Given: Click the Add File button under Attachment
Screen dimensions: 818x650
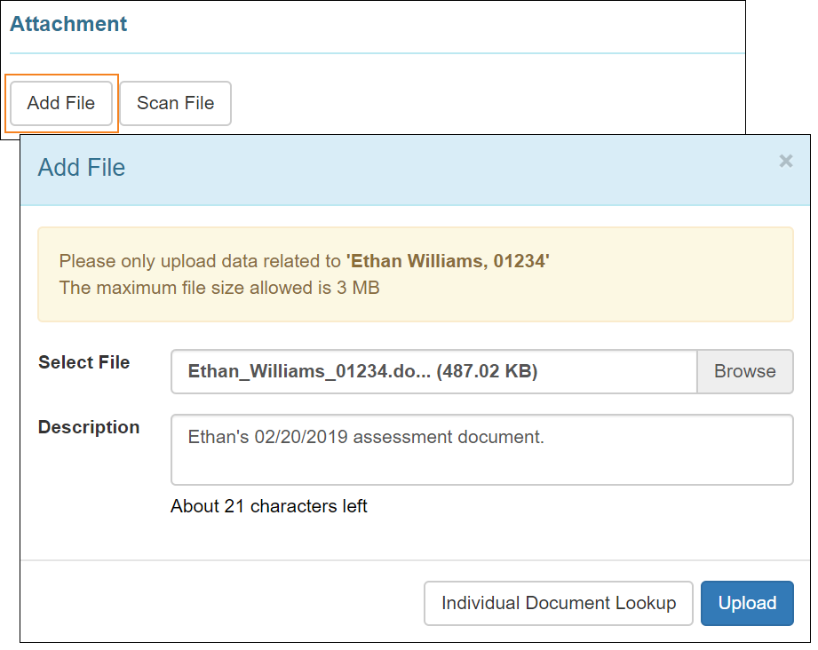Looking at the screenshot, I should coord(60,103).
